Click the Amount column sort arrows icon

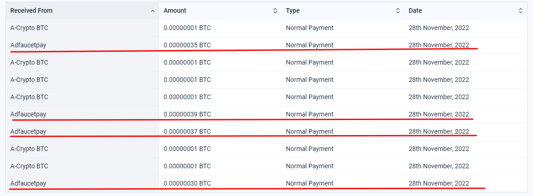[275, 11]
